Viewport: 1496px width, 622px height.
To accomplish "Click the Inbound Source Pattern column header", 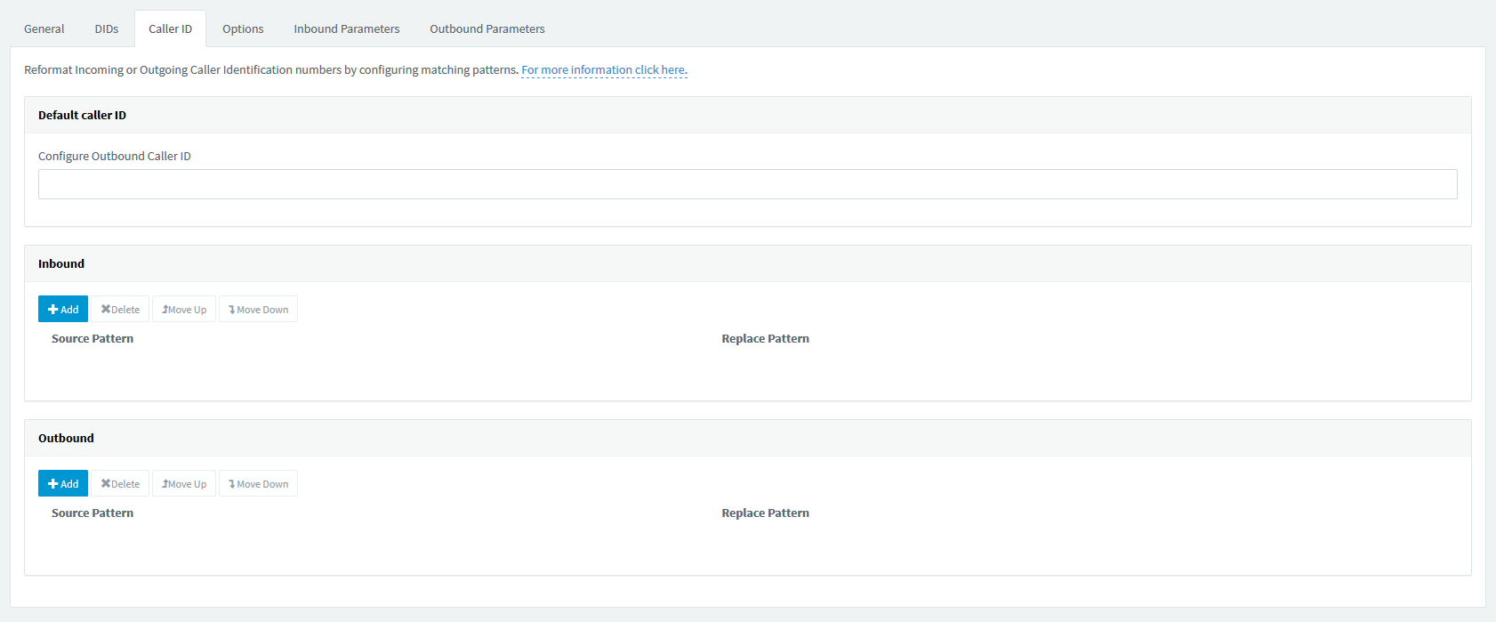I will [x=92, y=338].
